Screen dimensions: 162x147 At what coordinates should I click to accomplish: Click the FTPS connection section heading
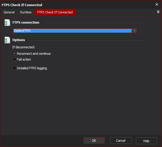click(x=26, y=22)
